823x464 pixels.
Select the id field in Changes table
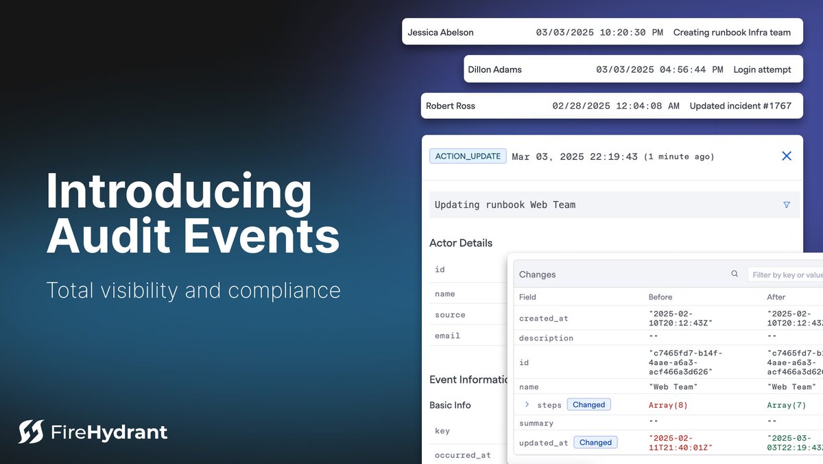click(x=668, y=362)
